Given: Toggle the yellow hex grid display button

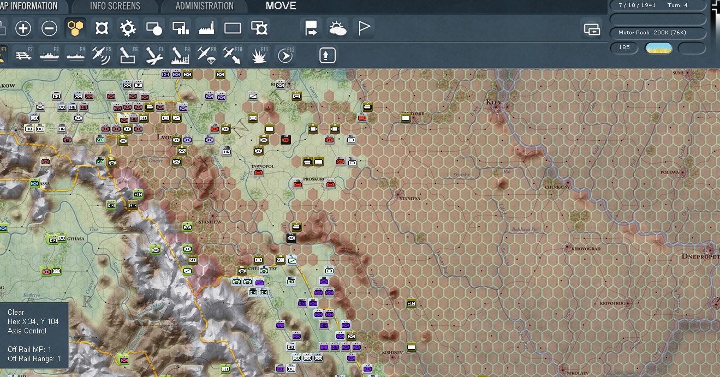Looking at the screenshot, I should point(75,28).
